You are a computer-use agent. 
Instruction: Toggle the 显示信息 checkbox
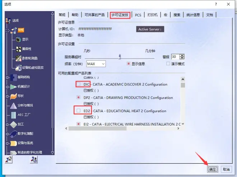129,64
